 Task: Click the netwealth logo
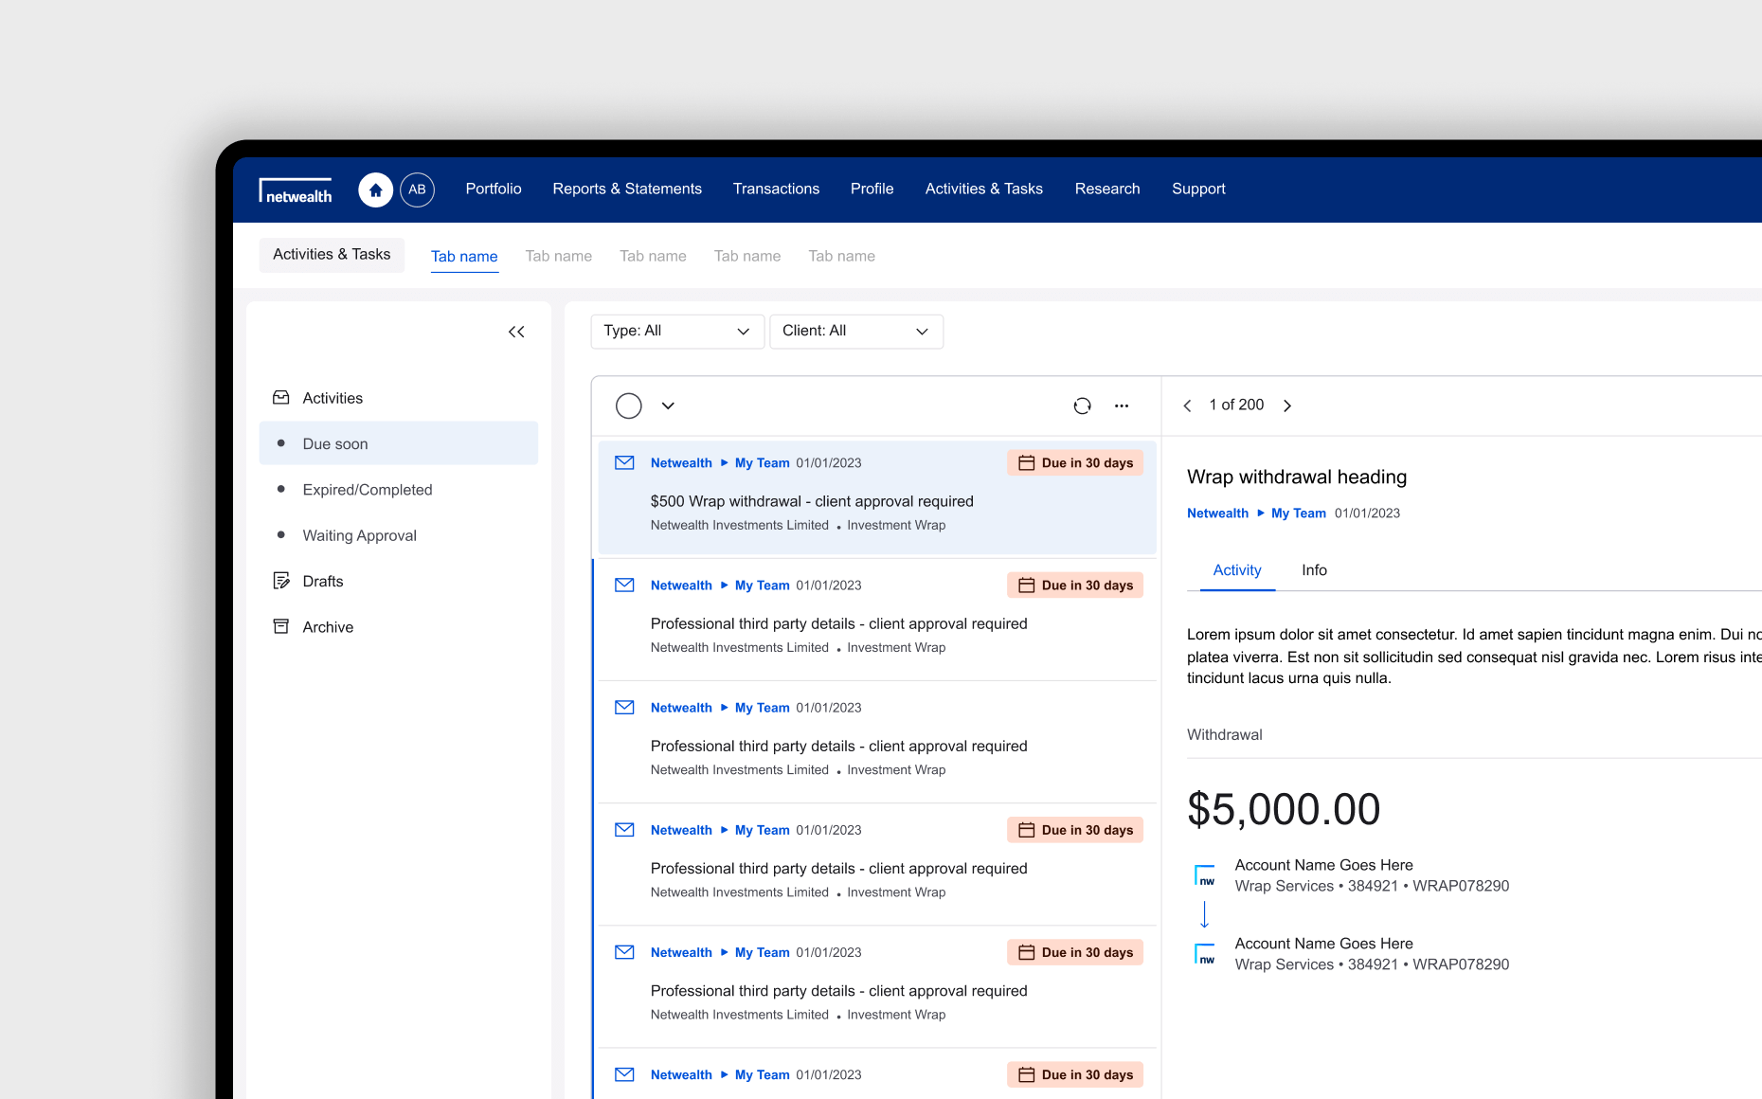coord(297,190)
